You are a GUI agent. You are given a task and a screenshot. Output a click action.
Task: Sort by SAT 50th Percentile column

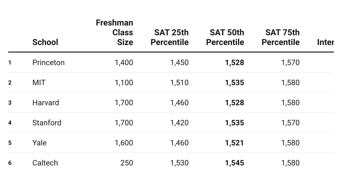pyautogui.click(x=225, y=37)
